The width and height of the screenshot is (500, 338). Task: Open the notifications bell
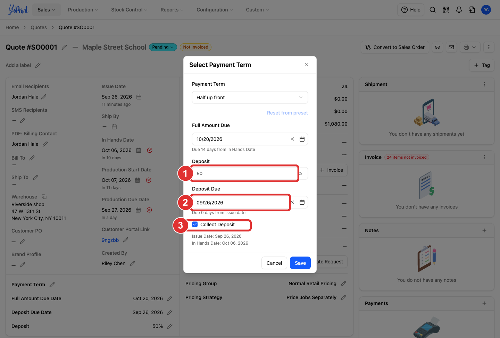tap(459, 10)
